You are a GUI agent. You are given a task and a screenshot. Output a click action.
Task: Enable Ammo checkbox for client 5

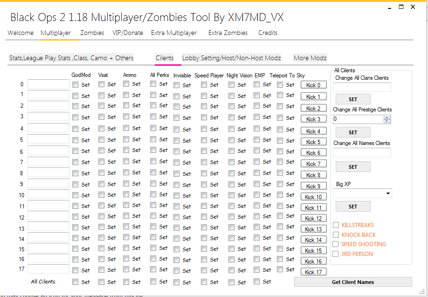coord(126,139)
